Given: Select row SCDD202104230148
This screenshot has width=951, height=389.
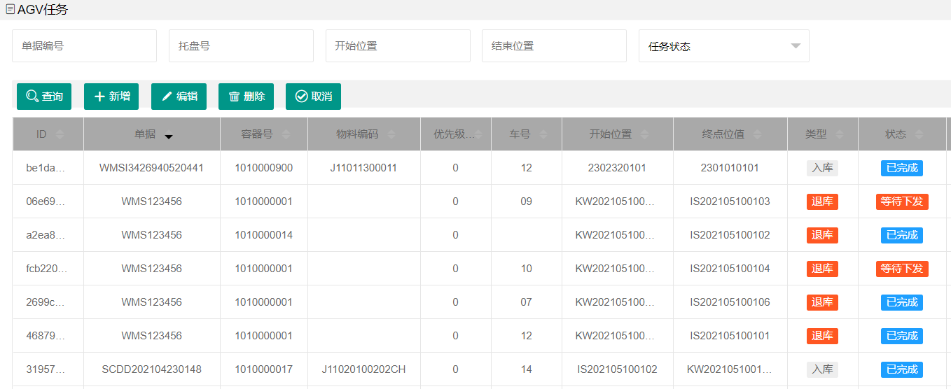Looking at the screenshot, I should tap(482, 369).
